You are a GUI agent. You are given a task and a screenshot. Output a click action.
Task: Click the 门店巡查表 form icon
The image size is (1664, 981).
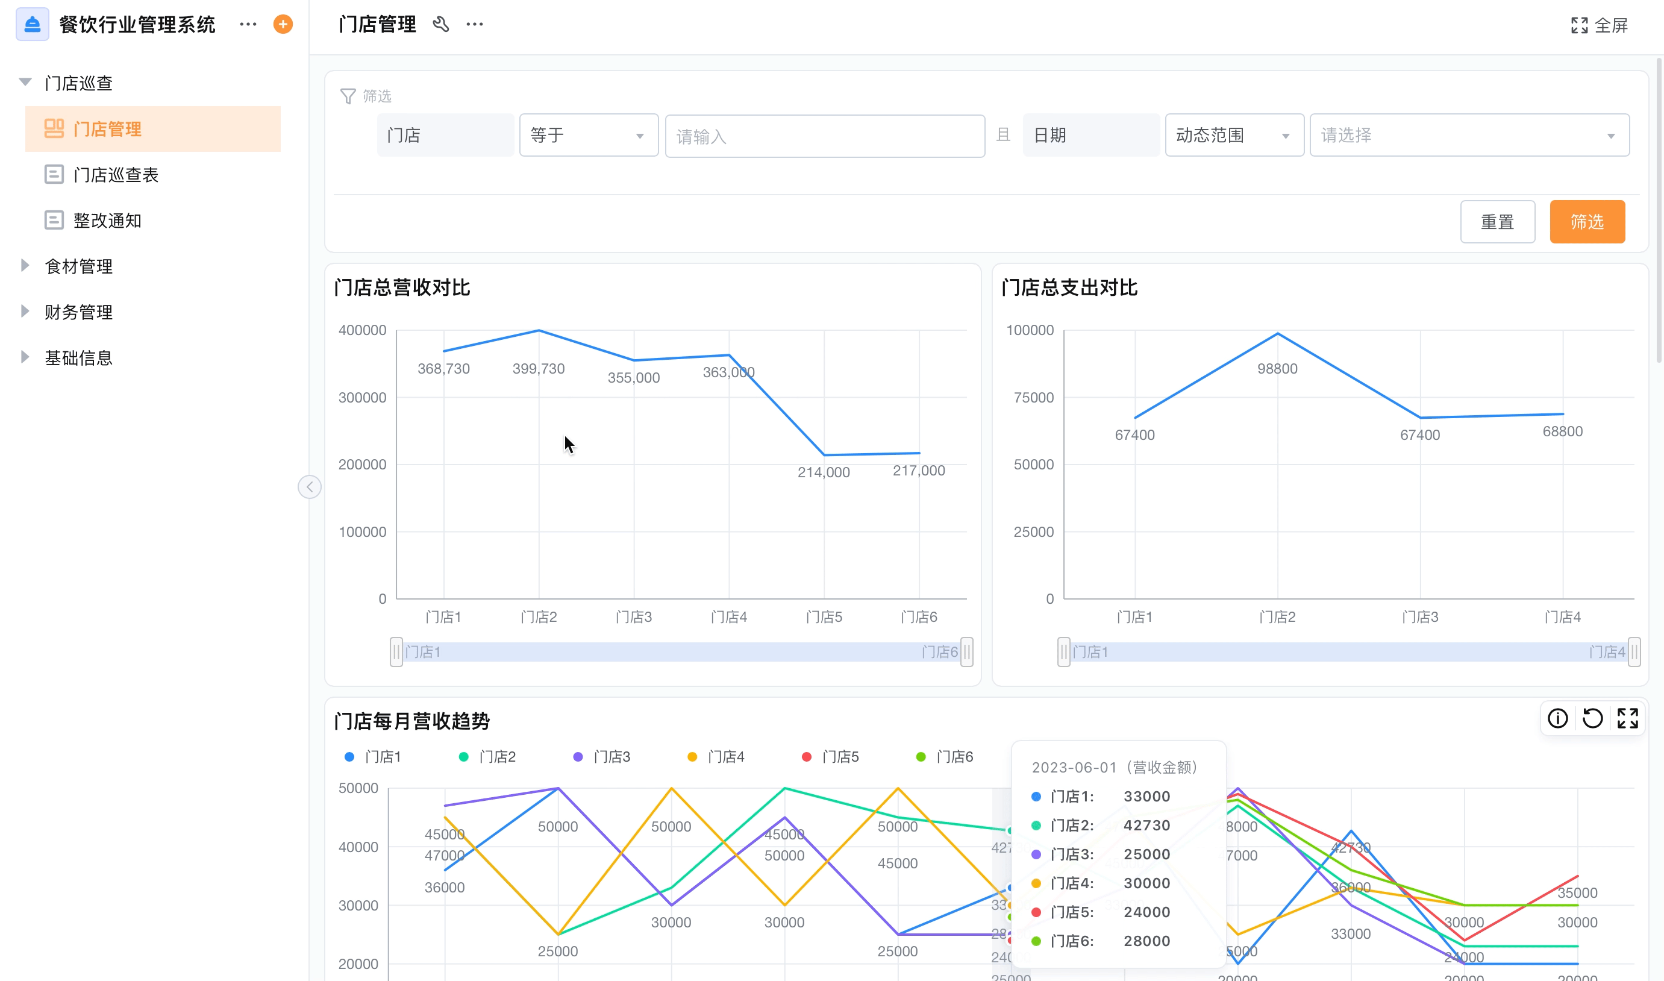(x=54, y=175)
